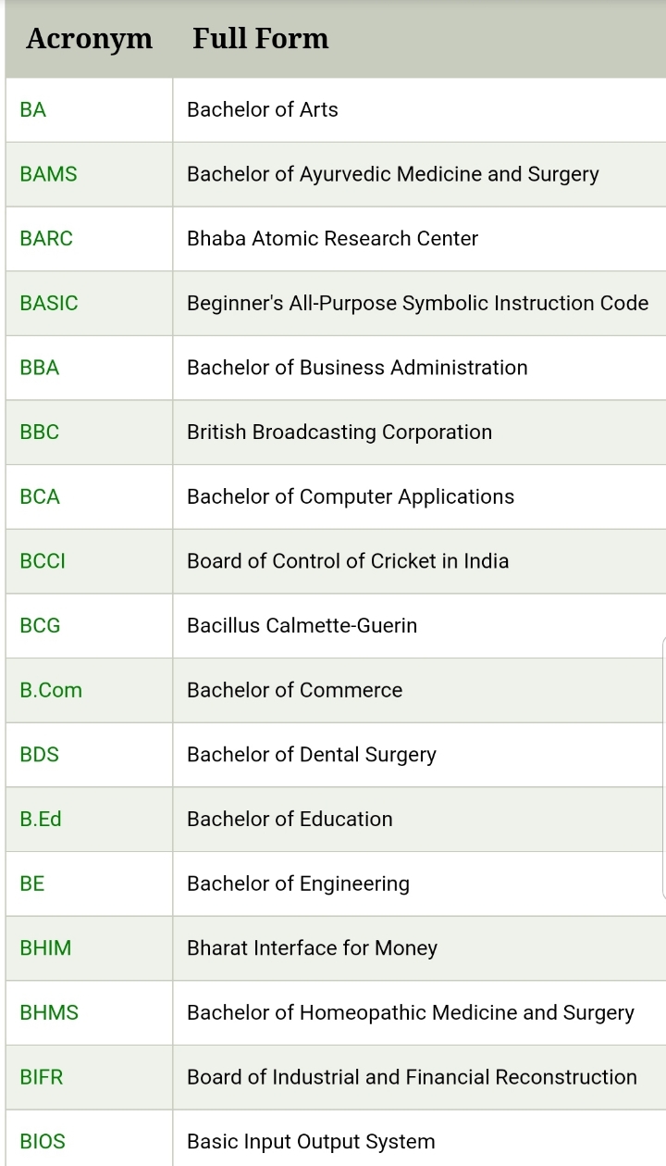Open the BCCI acronym link
Screen dimensions: 666x1166
[x=43, y=561]
